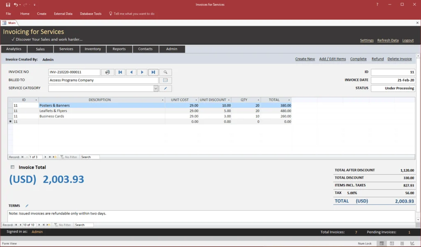
Task: Click the edit company details icon
Action: 165,80
